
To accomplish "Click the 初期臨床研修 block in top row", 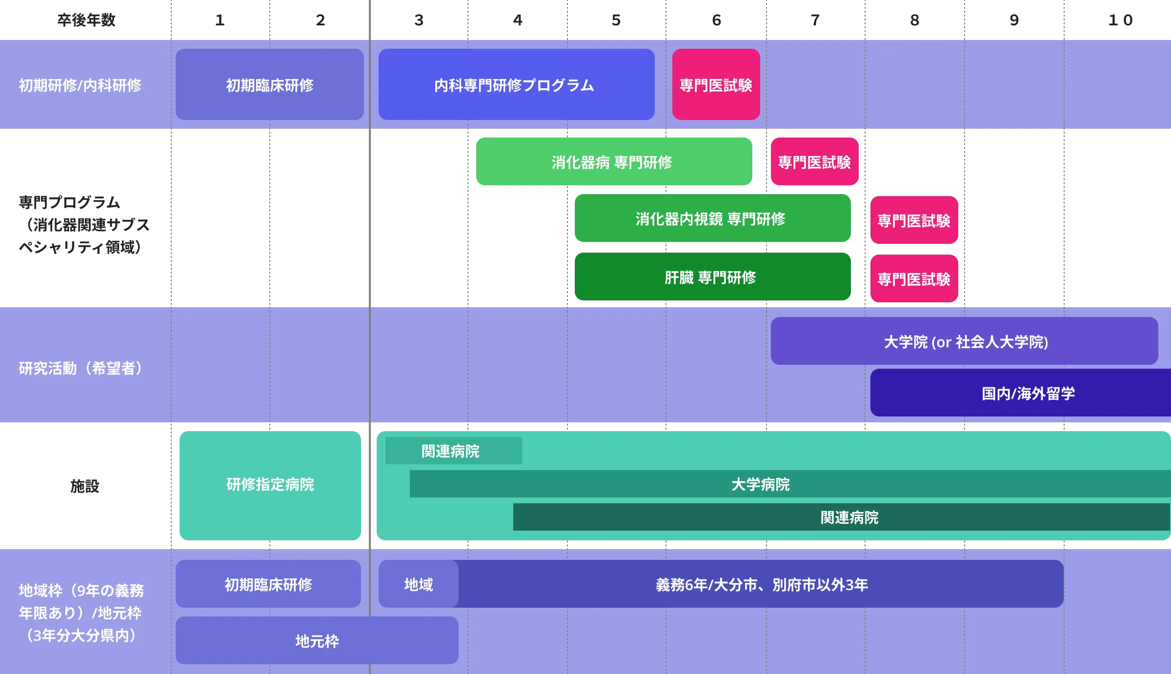I will (269, 84).
